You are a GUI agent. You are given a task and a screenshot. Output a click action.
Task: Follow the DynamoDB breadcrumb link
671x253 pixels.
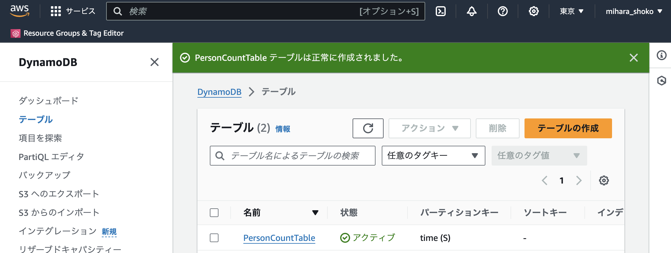[x=219, y=92]
